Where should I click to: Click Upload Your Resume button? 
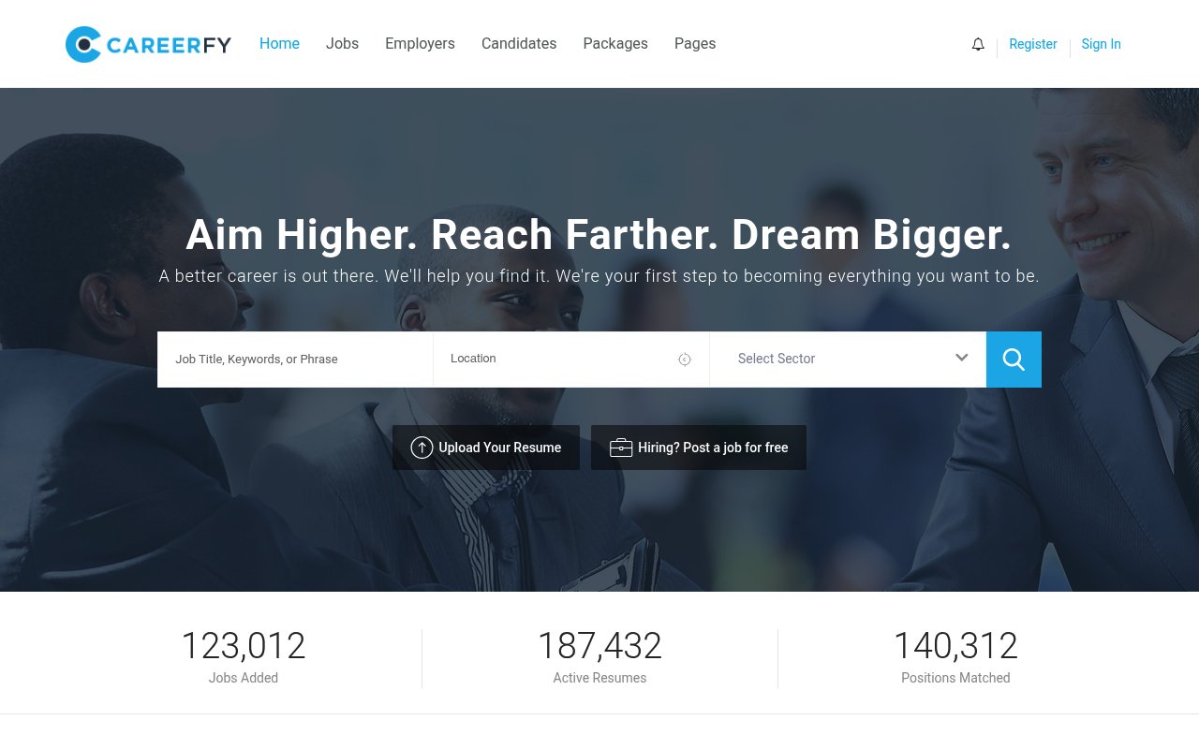(486, 448)
